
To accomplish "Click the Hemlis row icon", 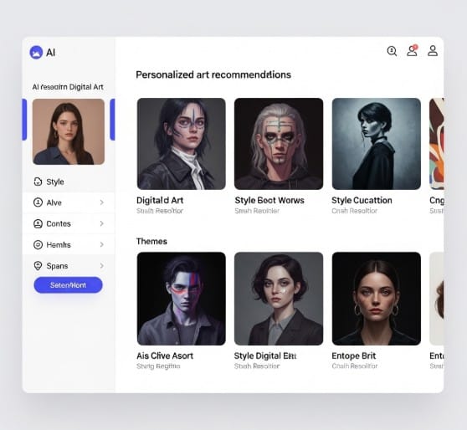I will pyautogui.click(x=38, y=245).
